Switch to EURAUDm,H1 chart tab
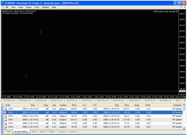Viewport: 187px width, 135px height. coord(25,100)
